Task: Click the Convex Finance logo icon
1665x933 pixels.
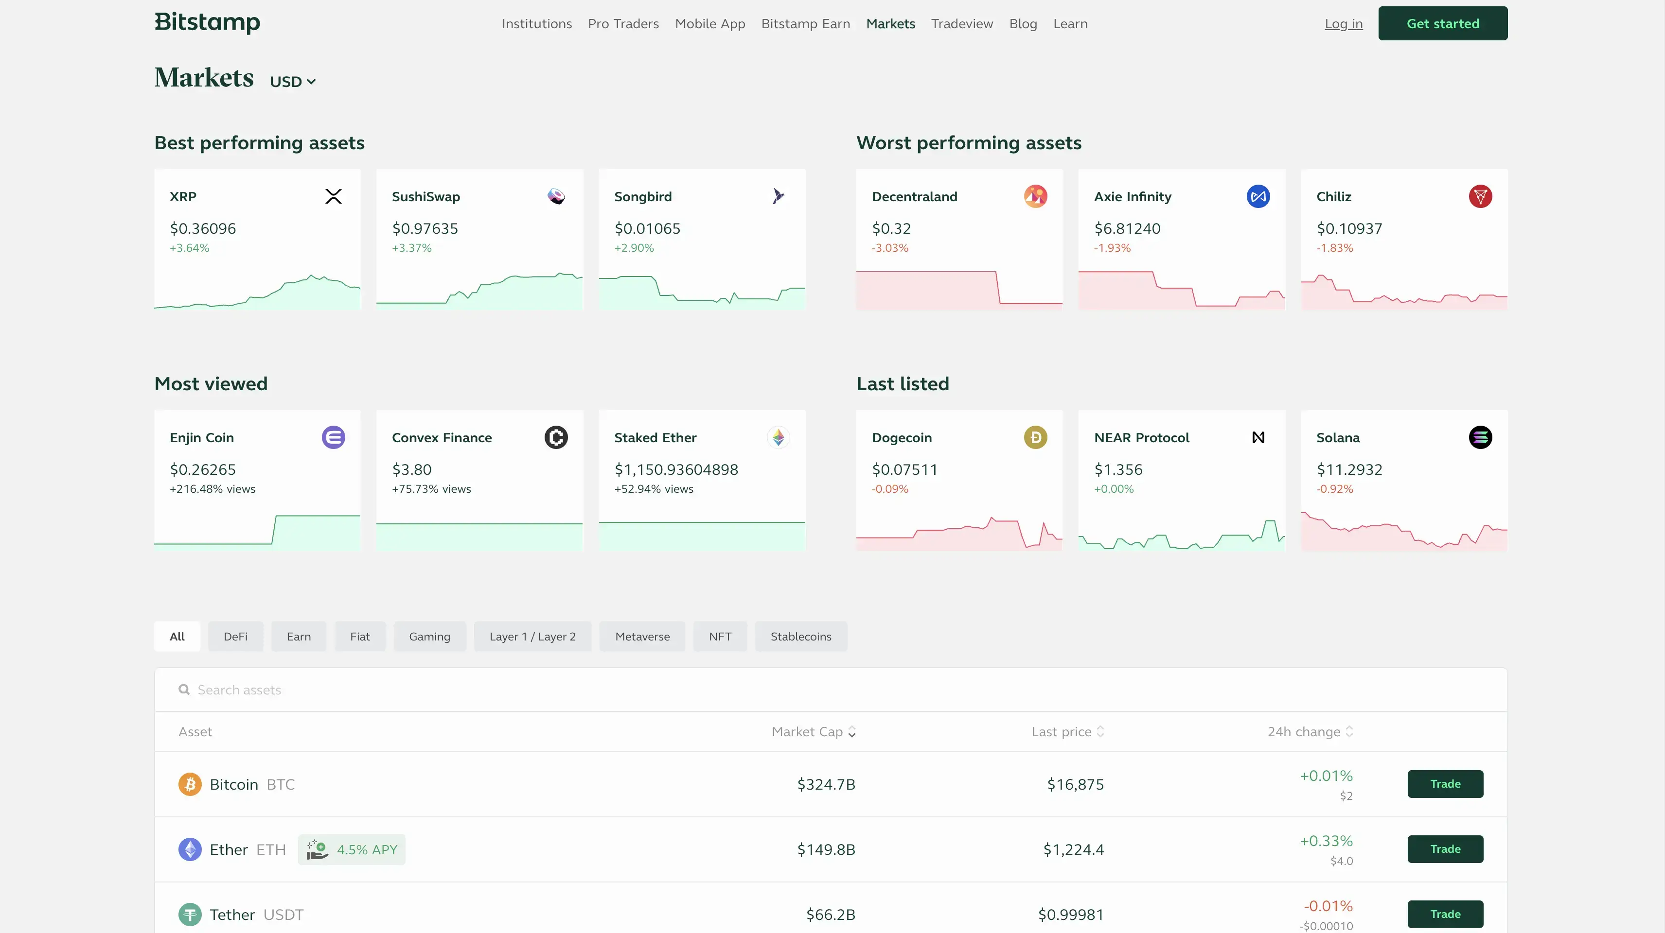Action: point(556,437)
